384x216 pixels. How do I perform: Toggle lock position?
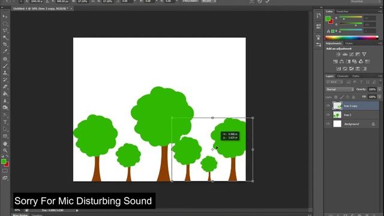[347, 97]
